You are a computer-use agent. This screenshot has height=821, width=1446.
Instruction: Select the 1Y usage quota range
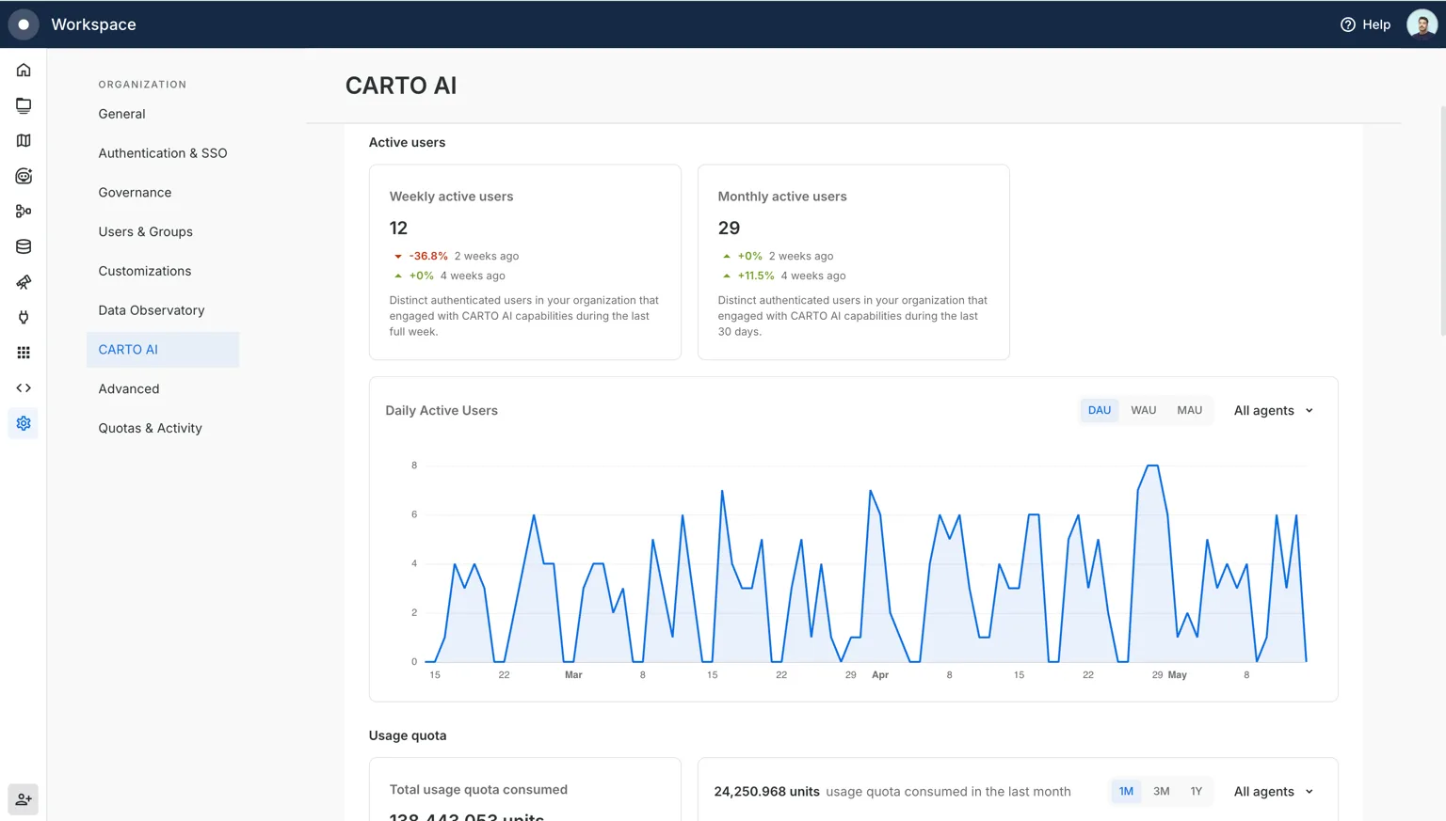coord(1196,791)
